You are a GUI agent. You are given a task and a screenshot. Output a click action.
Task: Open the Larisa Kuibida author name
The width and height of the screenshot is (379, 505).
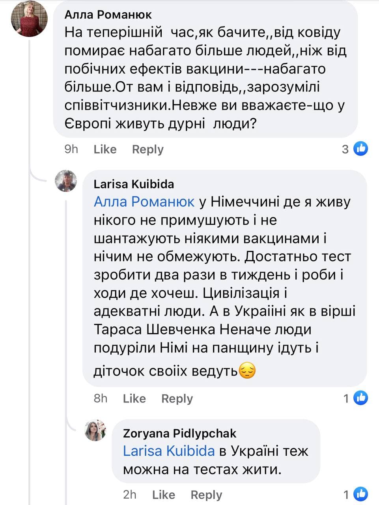click(134, 184)
